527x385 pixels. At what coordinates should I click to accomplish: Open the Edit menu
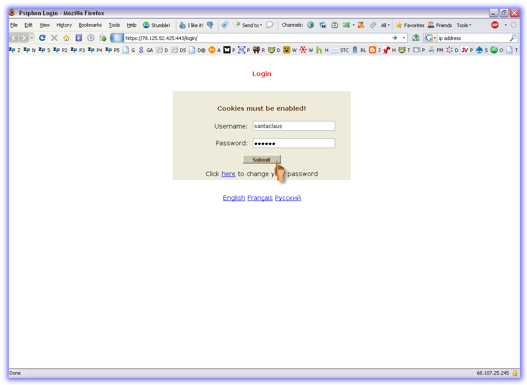(x=28, y=25)
